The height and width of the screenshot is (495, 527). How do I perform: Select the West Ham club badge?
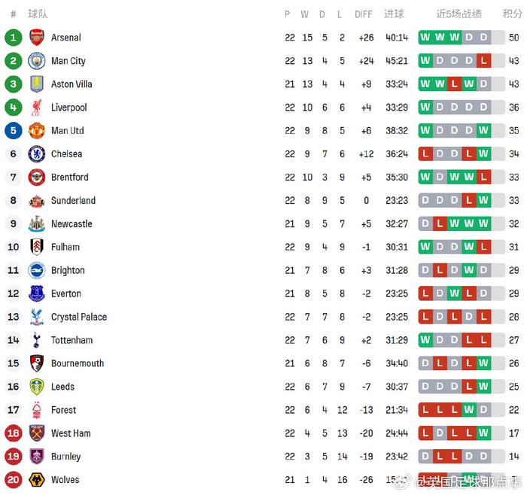click(x=36, y=433)
